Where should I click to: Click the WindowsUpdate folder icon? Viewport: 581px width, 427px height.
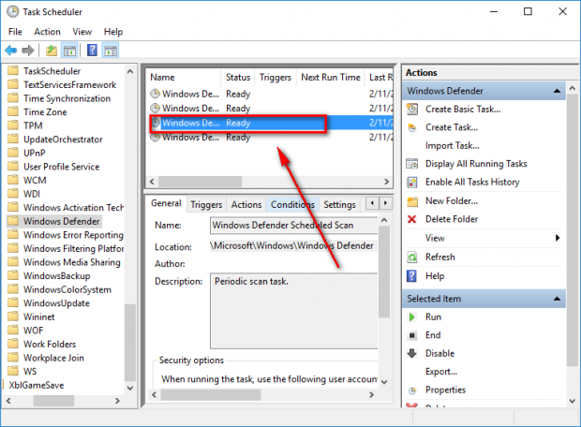click(13, 303)
